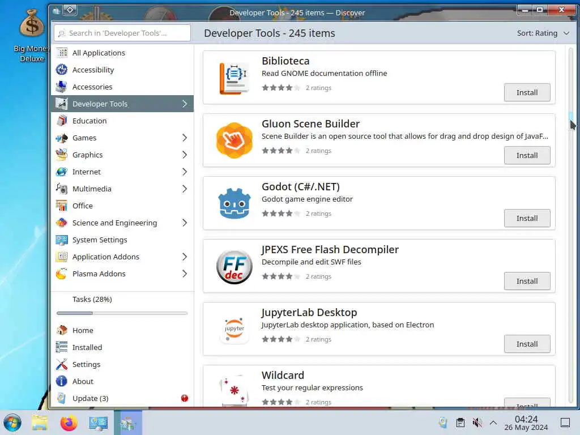Screen dimensions: 580x435
Task: Click the JPEXS FFdec icon
Action: coord(234,266)
